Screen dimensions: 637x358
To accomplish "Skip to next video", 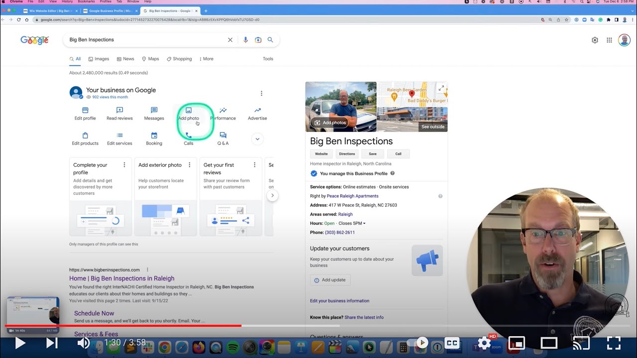I will [52, 343].
